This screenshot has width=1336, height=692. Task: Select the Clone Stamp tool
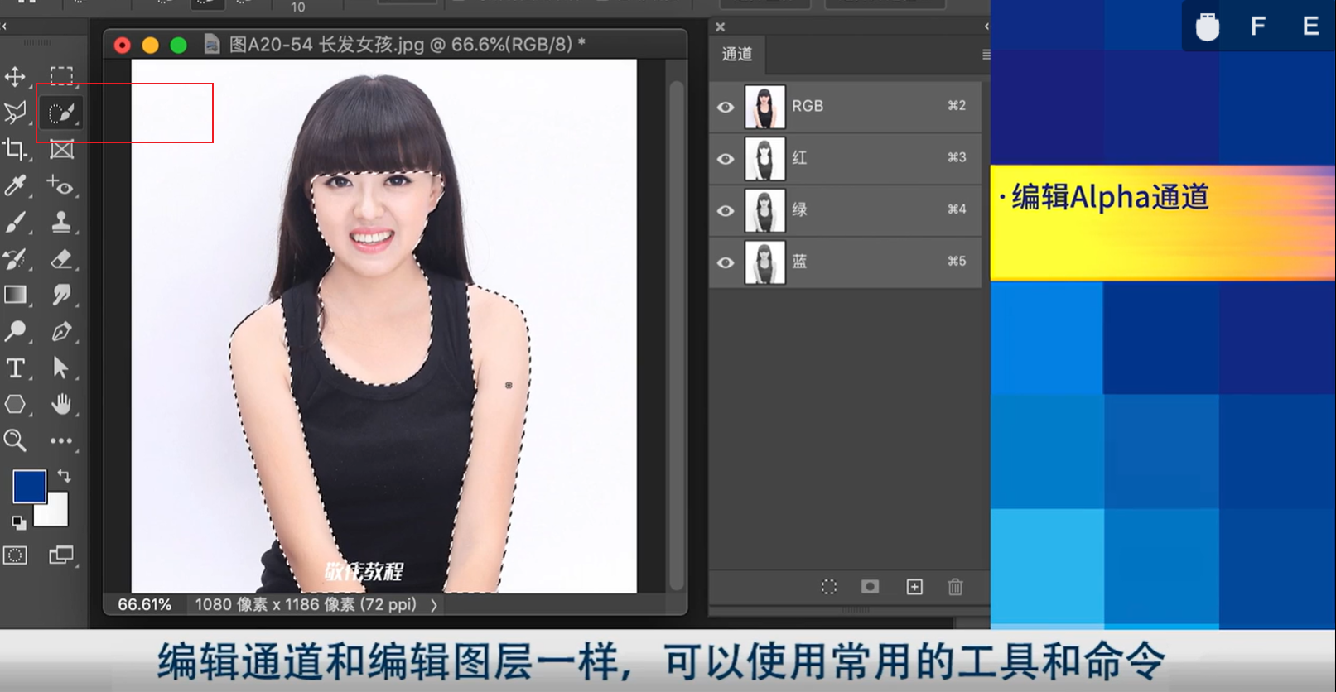(x=61, y=222)
